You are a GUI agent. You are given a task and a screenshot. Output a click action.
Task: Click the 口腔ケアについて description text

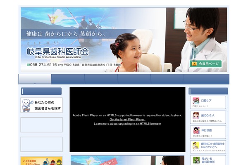coord(200,106)
